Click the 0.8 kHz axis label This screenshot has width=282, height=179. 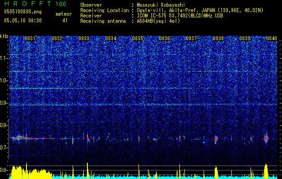(4, 125)
